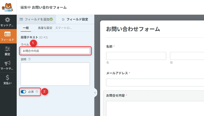Click the お問い合わせフォーム title in preview
This screenshot has height=116, width=204.
point(133,29)
